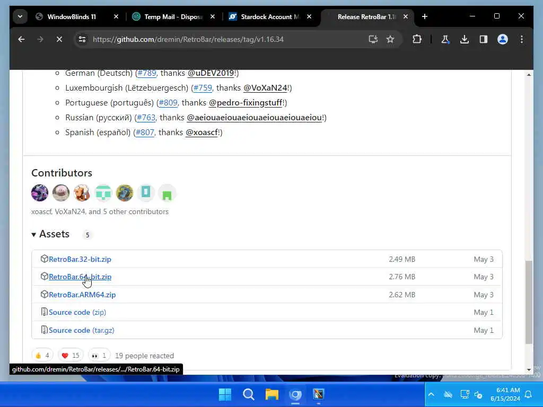Switch to the Temp Mail tab
The image size is (543, 407).
click(x=173, y=16)
